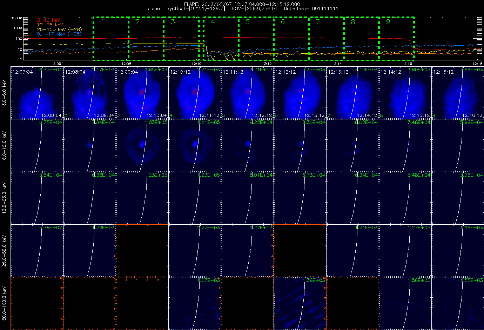Click the 12:06 time axis label
This screenshot has height=330, width=484.
[56, 64]
